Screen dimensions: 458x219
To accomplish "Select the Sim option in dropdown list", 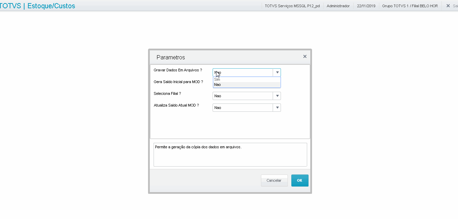I will pos(246,79).
